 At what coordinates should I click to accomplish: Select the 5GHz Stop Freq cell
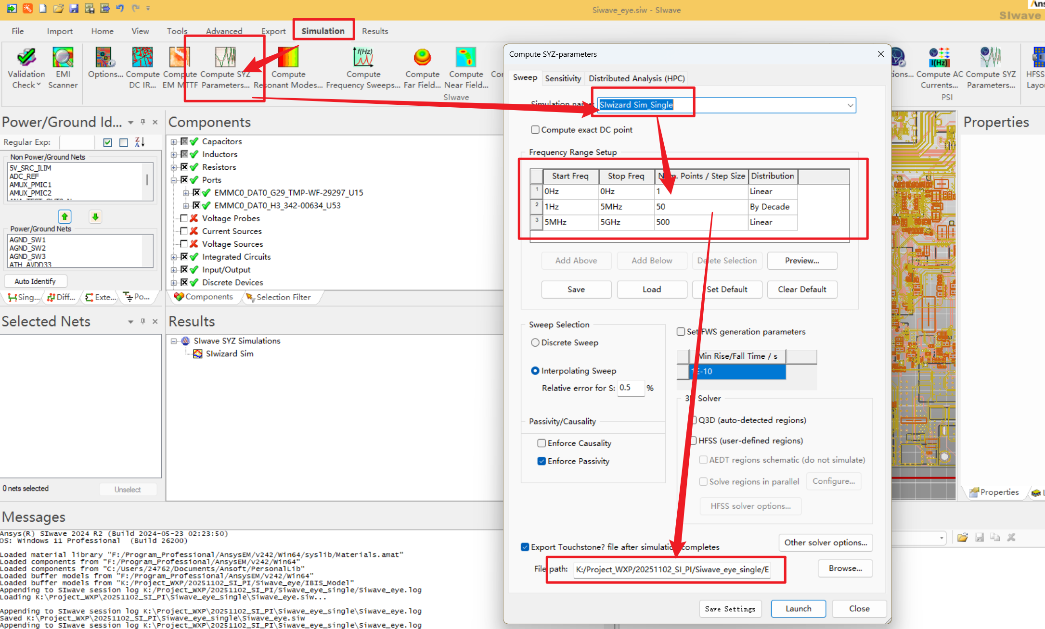626,222
